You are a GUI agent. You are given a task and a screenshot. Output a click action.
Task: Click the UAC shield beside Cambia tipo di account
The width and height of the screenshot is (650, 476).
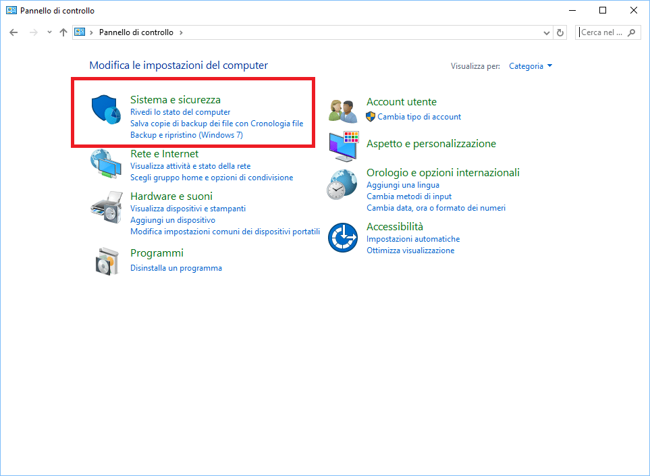tap(371, 117)
